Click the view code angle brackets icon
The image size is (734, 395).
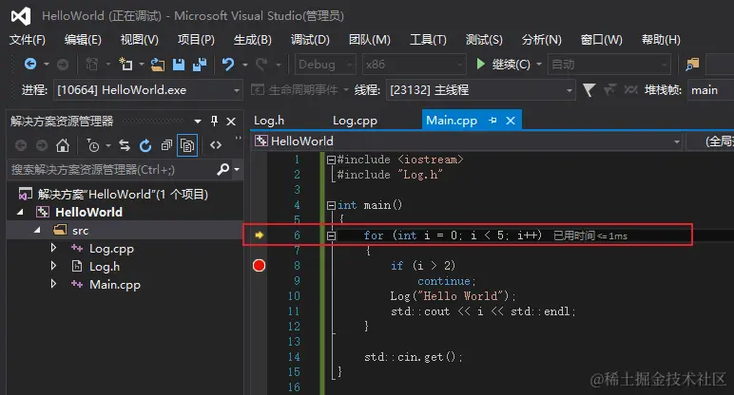click(x=216, y=145)
